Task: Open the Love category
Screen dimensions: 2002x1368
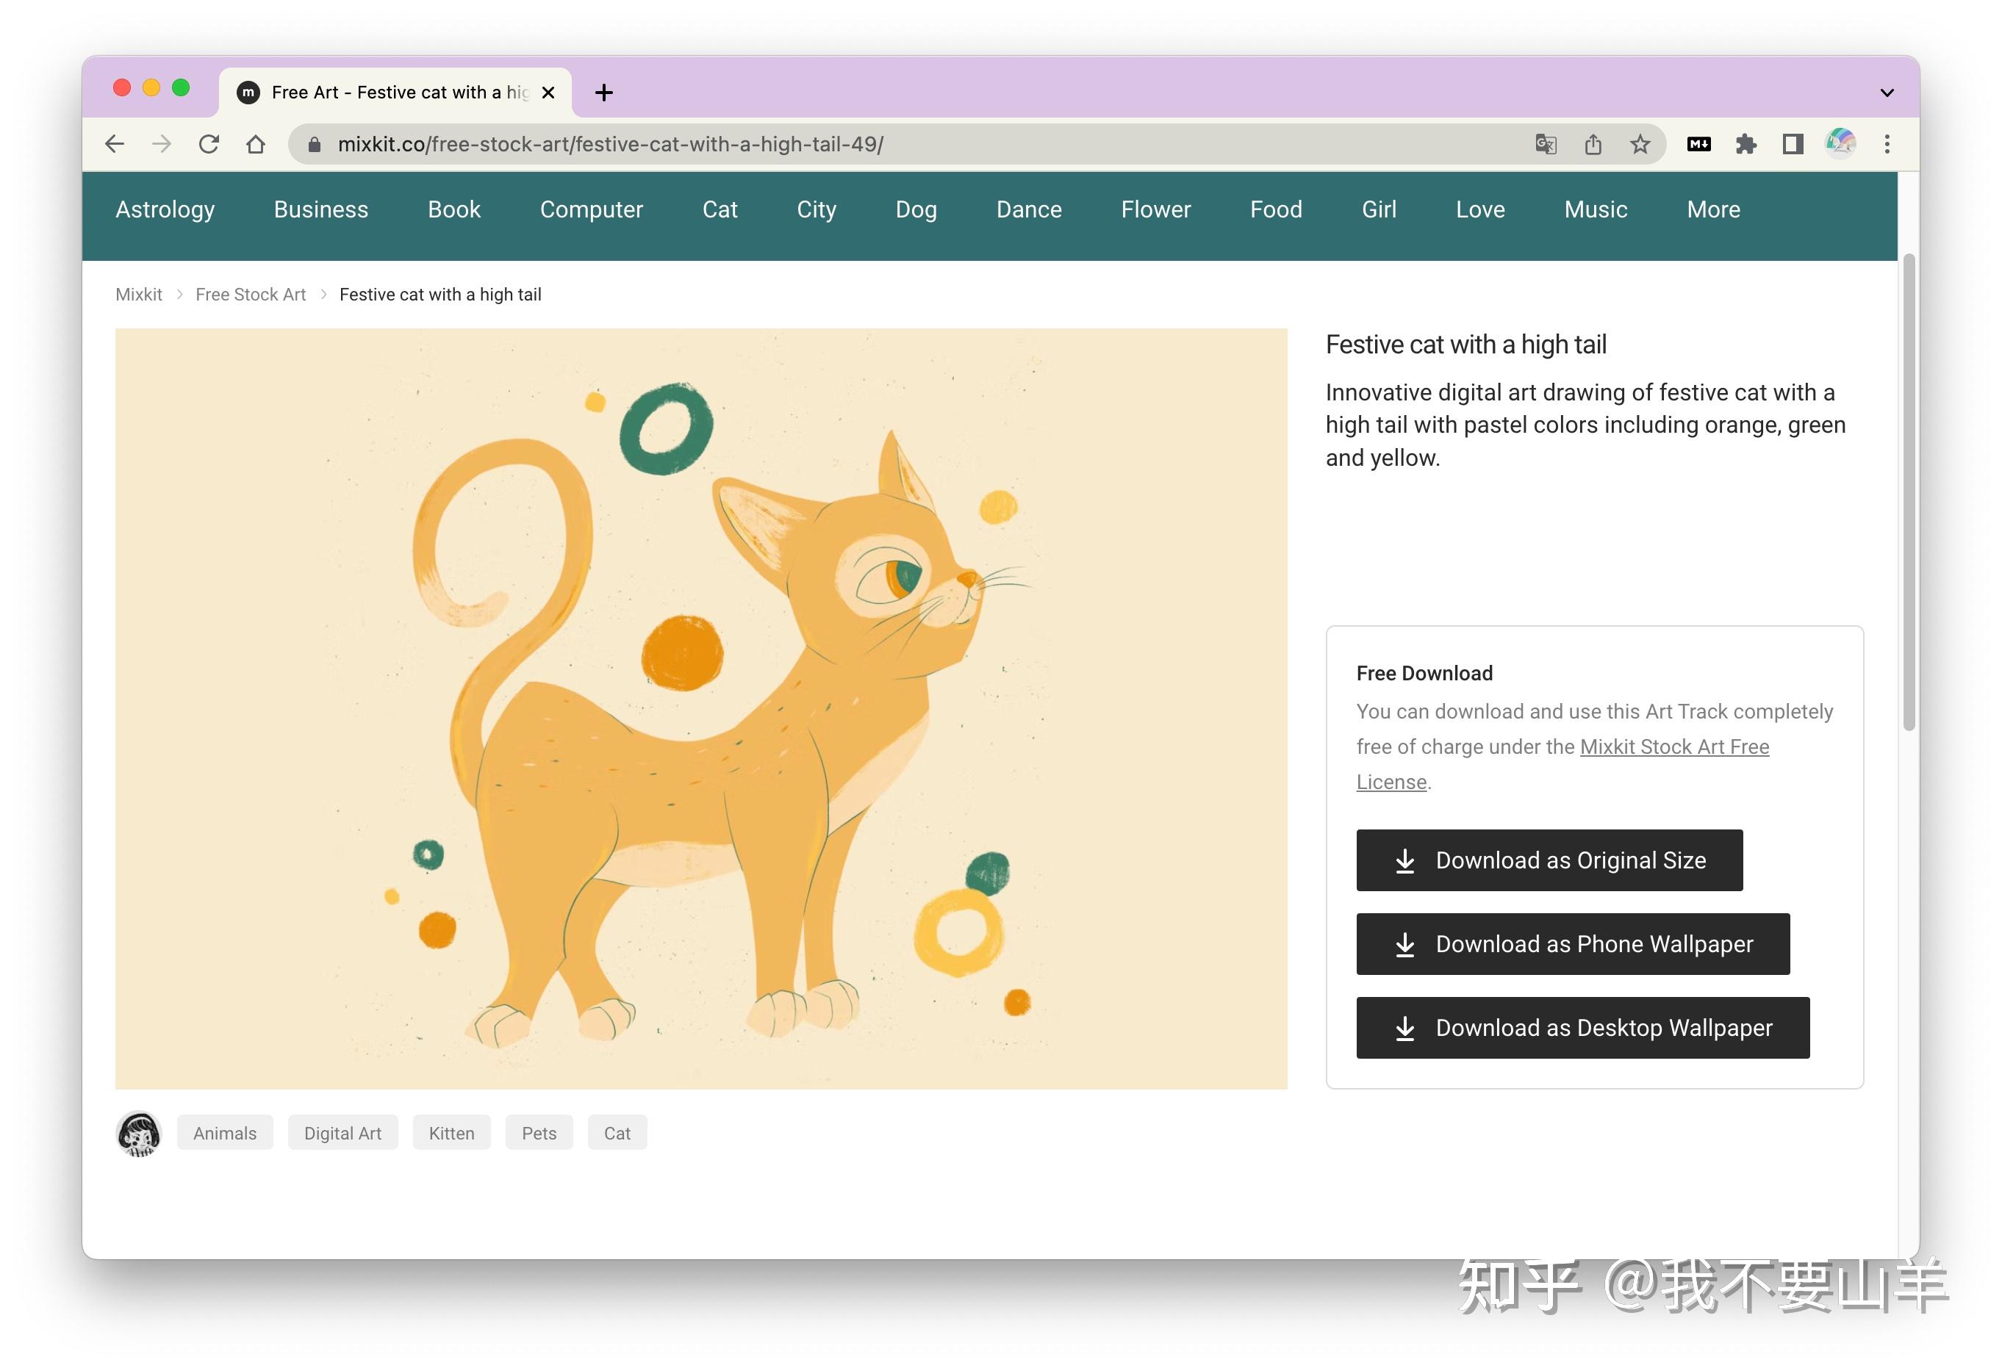Action: click(x=1480, y=209)
